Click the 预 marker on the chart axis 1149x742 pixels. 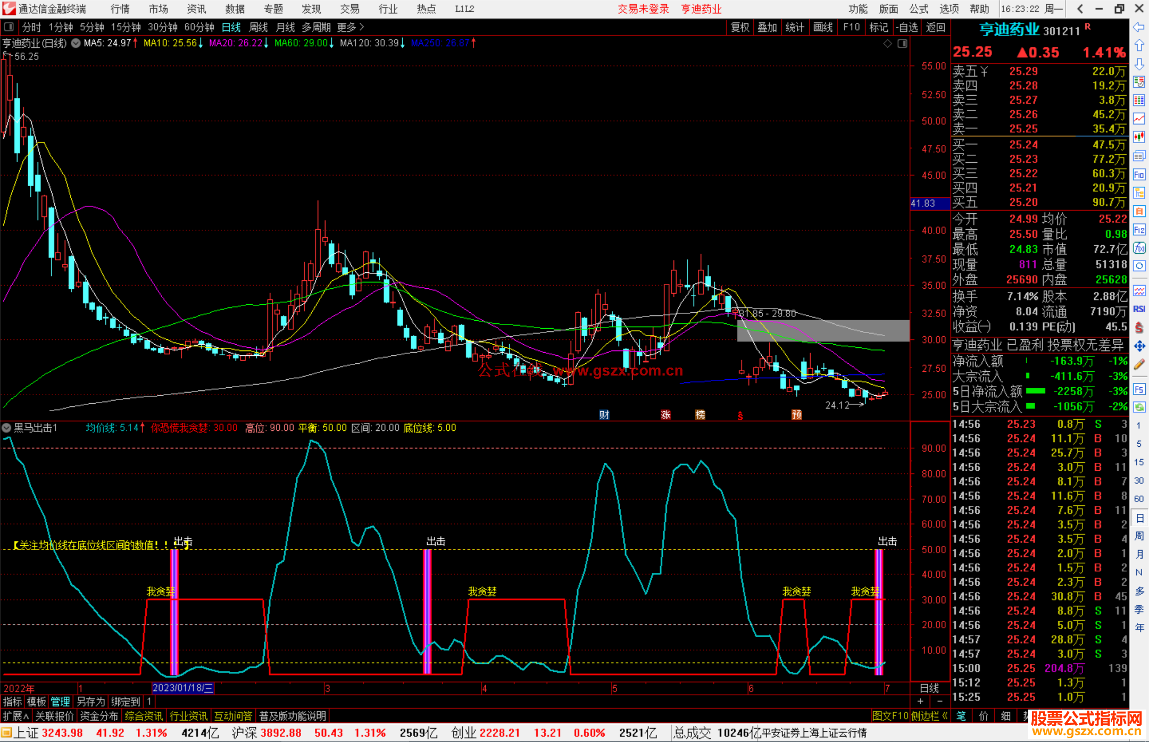pyautogui.click(x=796, y=415)
